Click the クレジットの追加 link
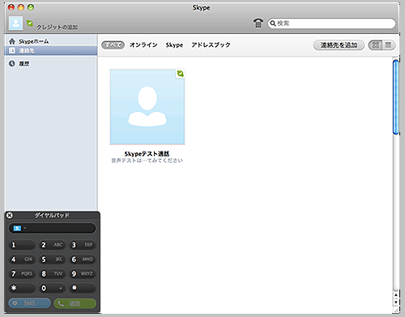405x317 pixels. click(58, 27)
